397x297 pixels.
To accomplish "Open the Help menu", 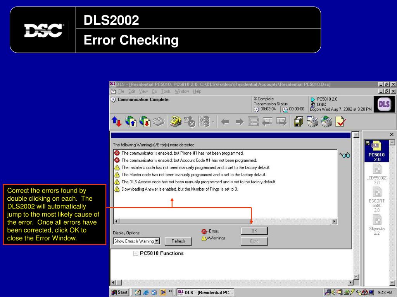I will (197, 91).
